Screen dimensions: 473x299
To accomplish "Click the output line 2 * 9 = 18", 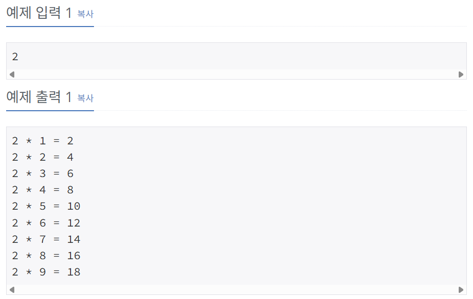I will 46,272.
